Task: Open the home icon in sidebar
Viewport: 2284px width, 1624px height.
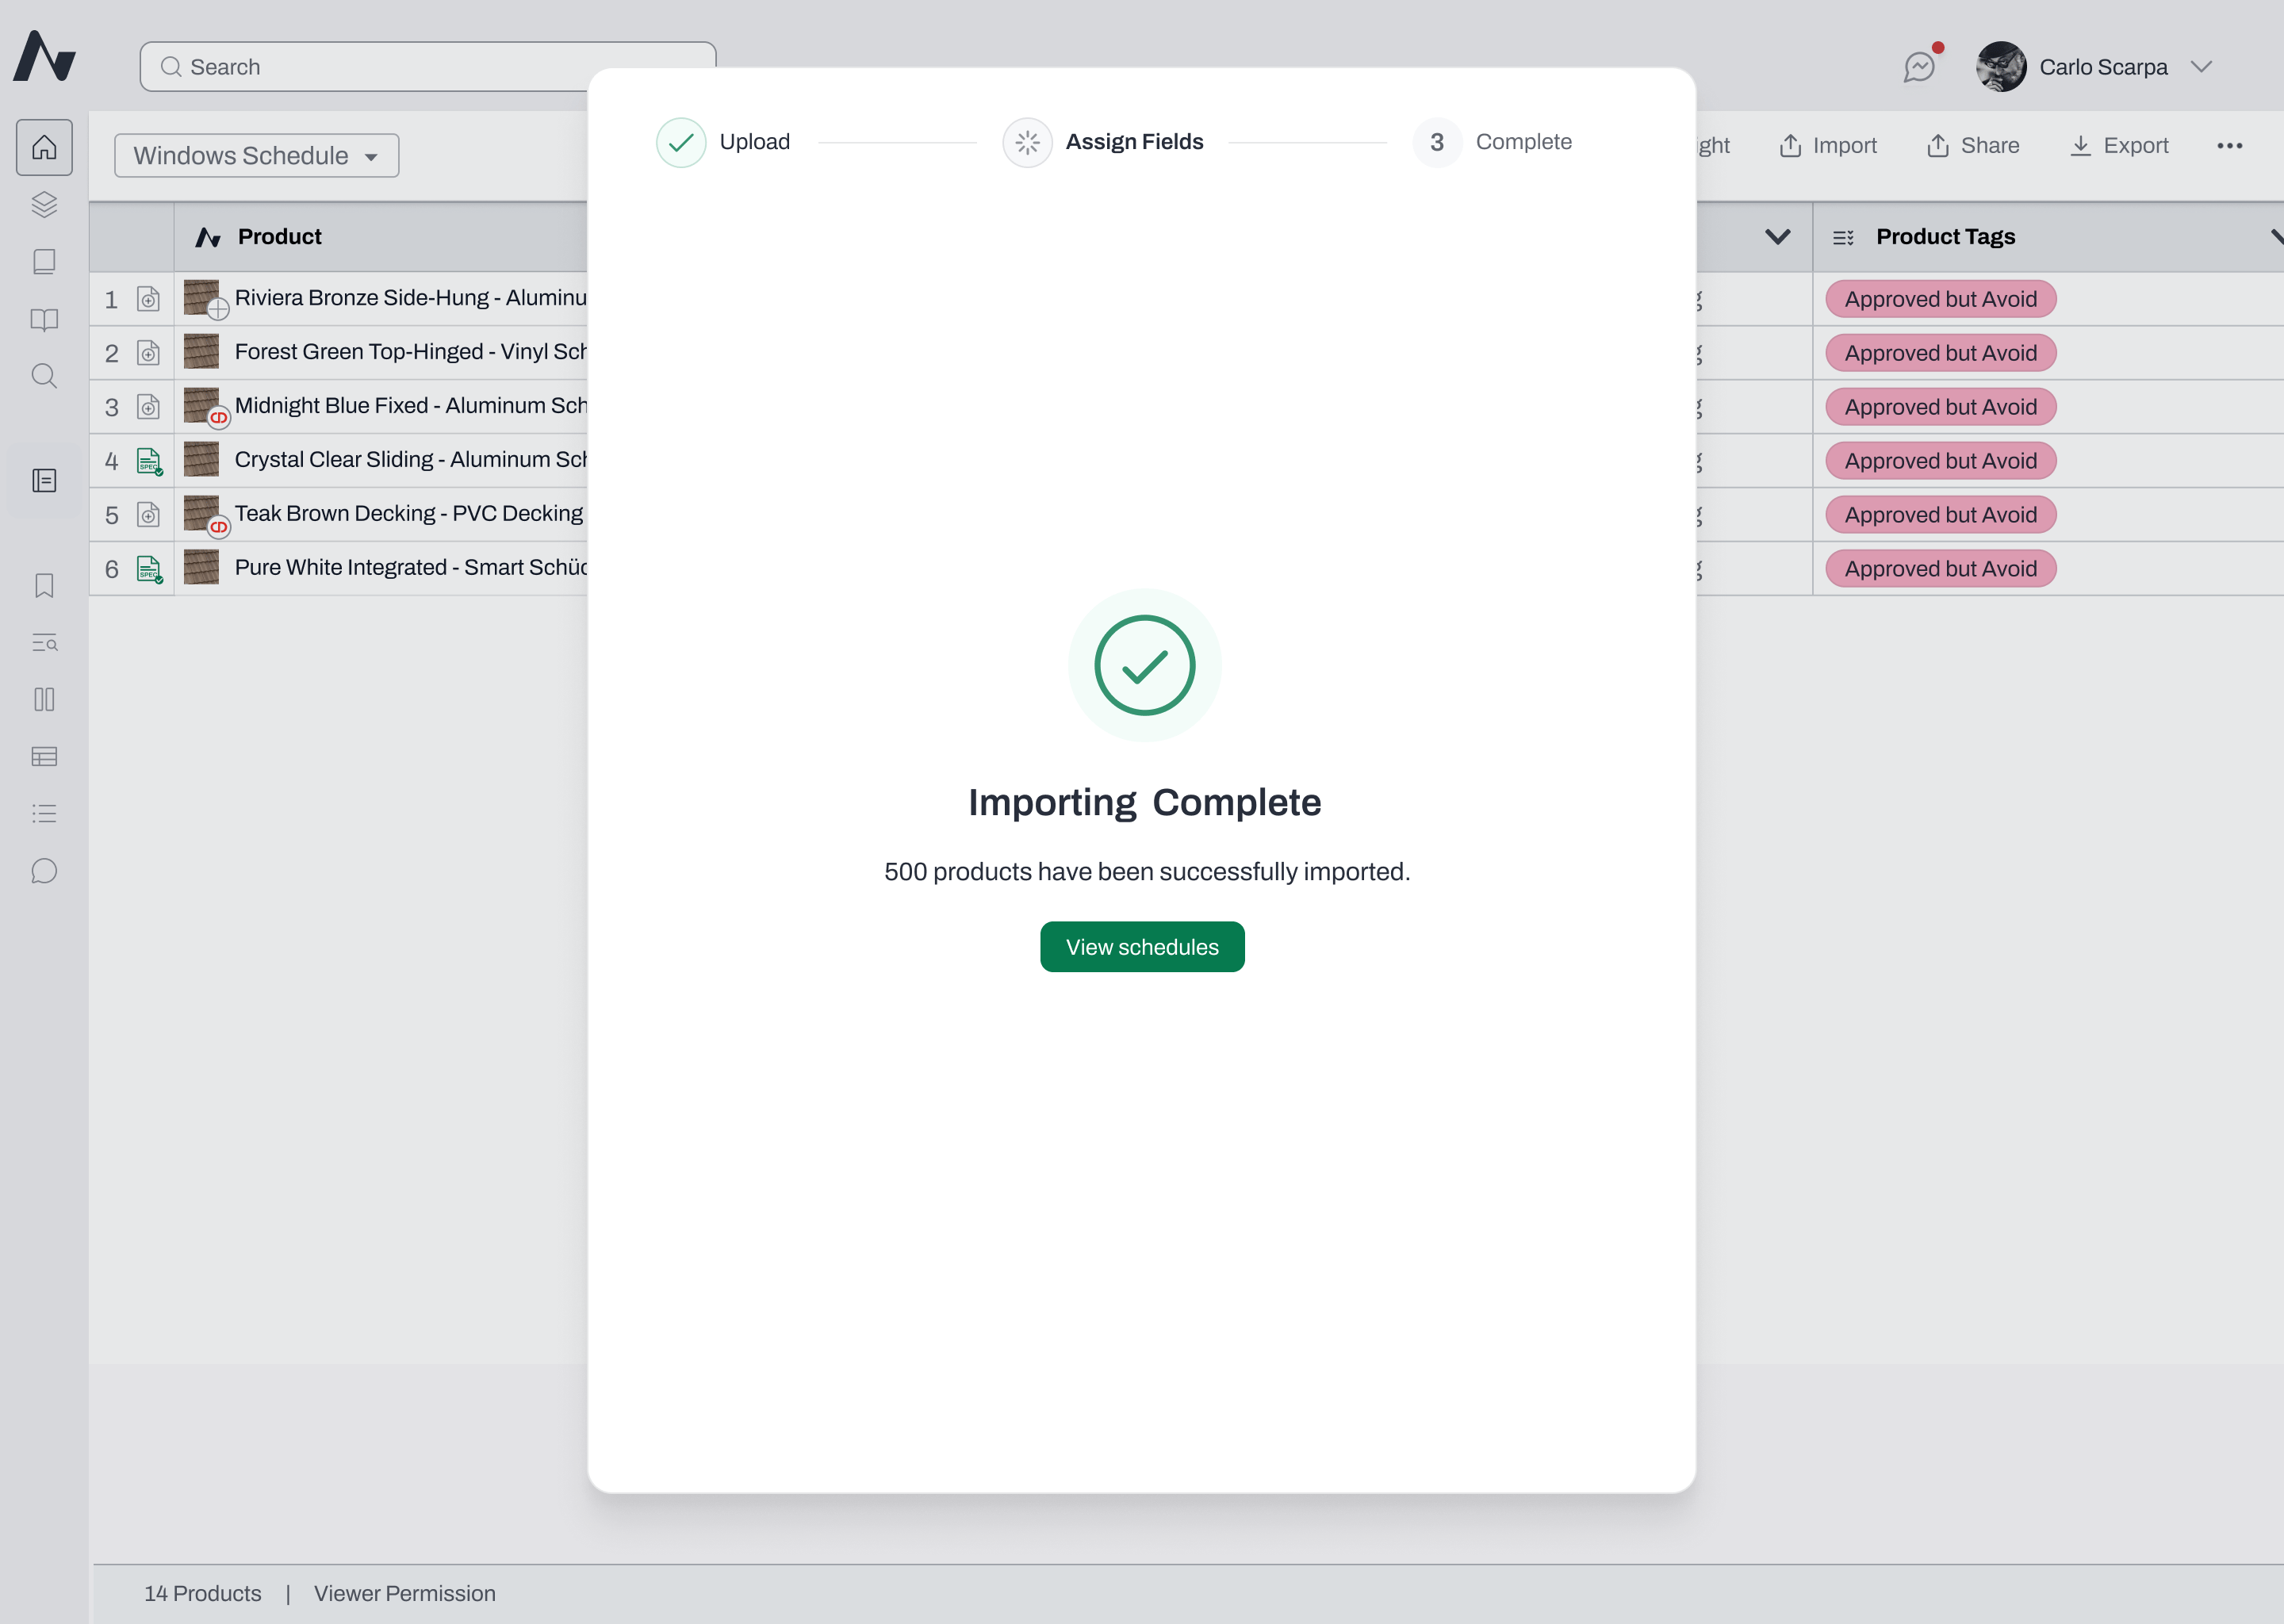Action: (44, 148)
